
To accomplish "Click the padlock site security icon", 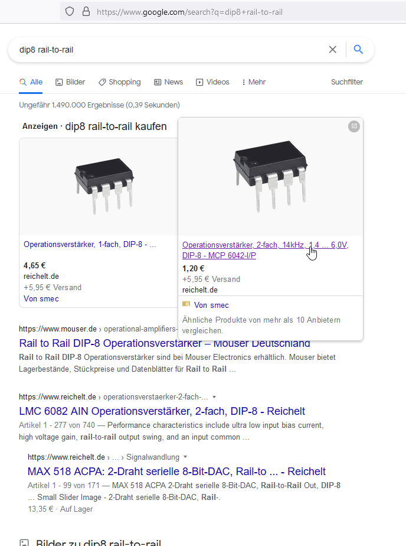I will (x=86, y=11).
